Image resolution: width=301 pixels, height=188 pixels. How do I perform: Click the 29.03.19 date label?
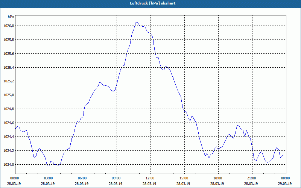point(285,183)
